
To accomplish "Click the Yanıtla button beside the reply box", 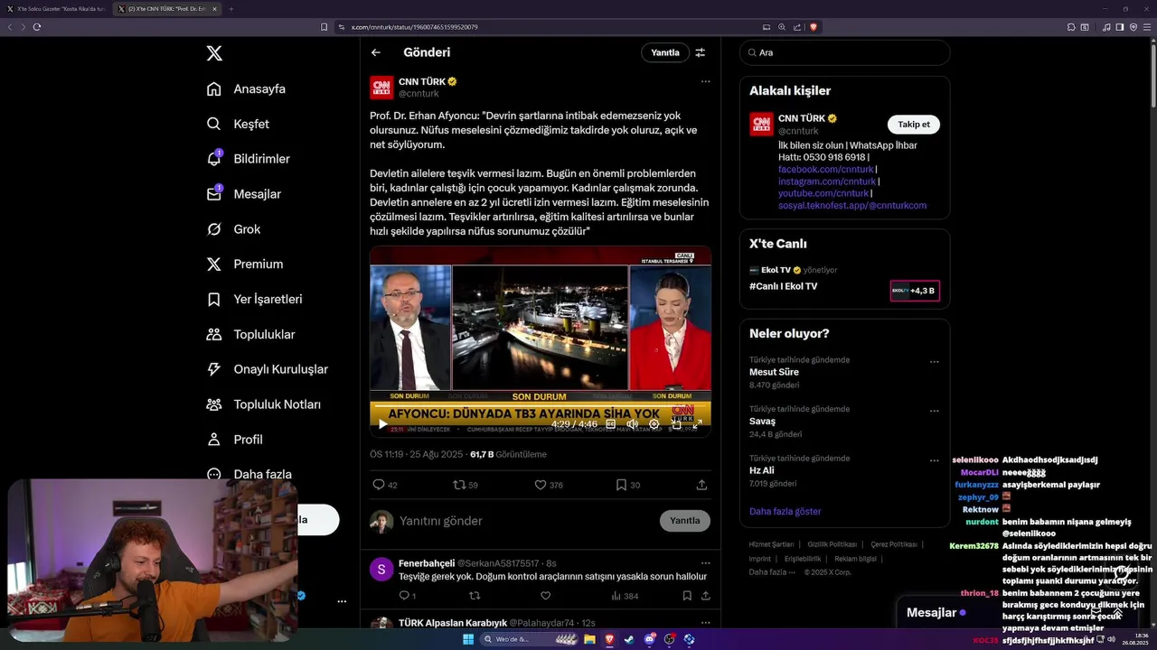I will [x=685, y=520].
